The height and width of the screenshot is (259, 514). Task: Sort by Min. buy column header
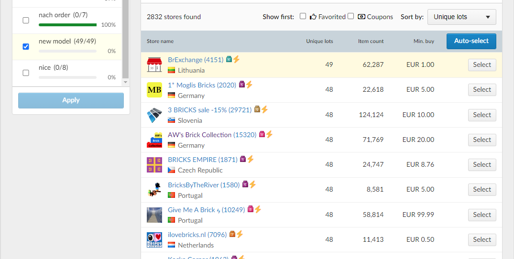coord(424,42)
